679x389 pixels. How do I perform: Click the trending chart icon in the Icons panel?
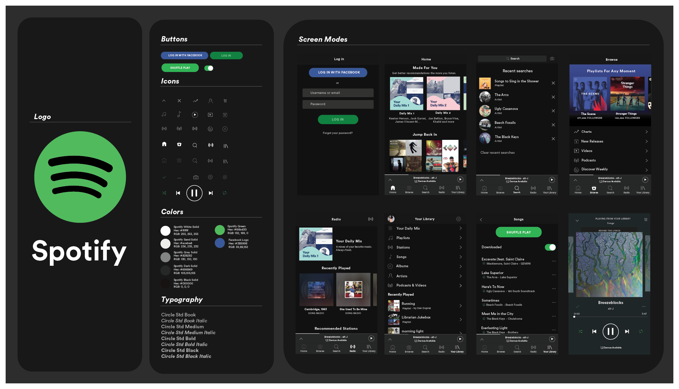point(195,101)
